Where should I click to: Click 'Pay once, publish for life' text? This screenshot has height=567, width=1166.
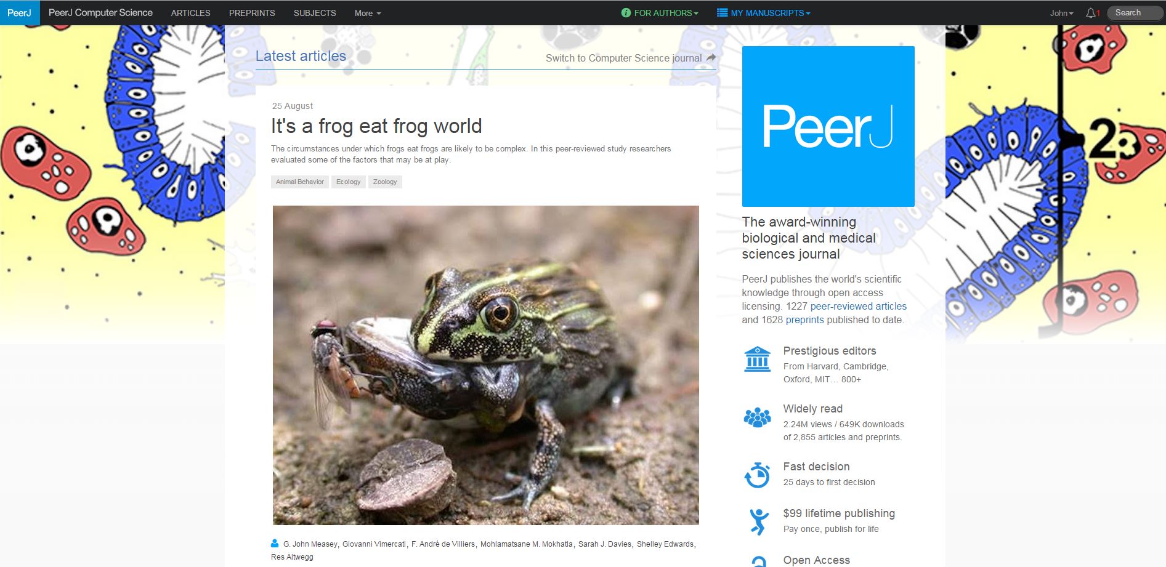831,529
